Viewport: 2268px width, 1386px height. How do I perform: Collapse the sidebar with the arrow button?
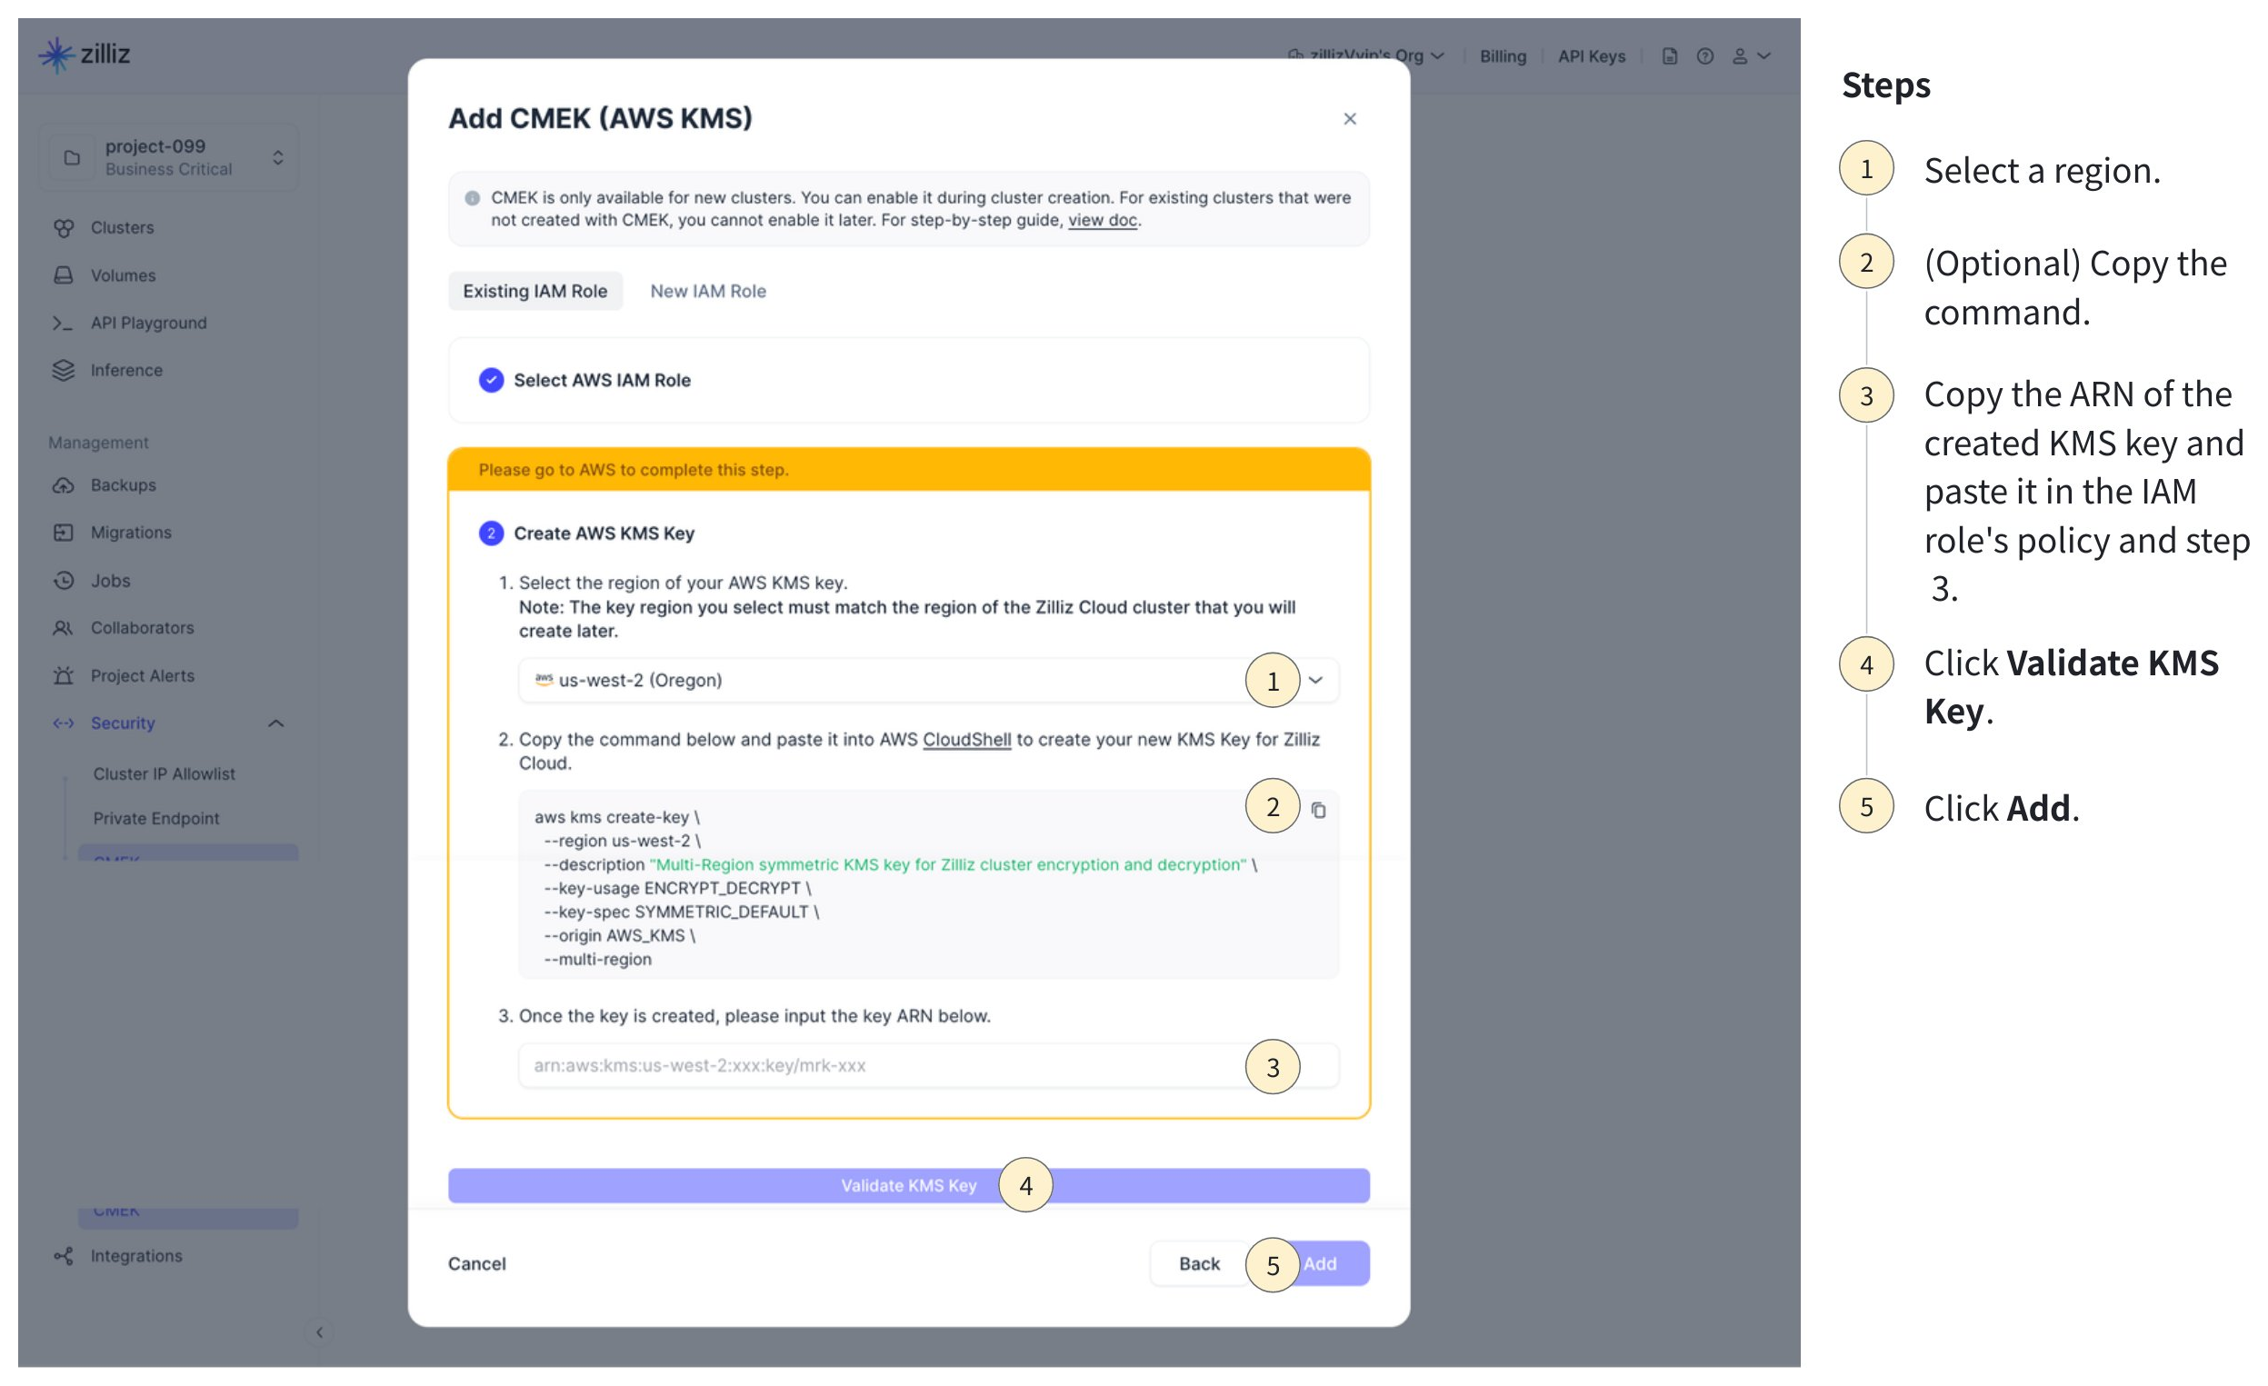319,1331
